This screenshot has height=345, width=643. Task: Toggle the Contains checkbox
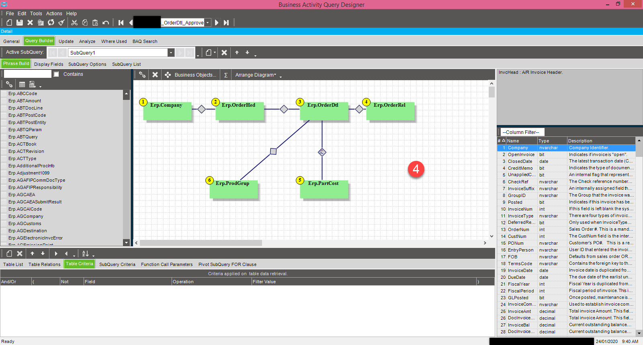click(x=56, y=74)
